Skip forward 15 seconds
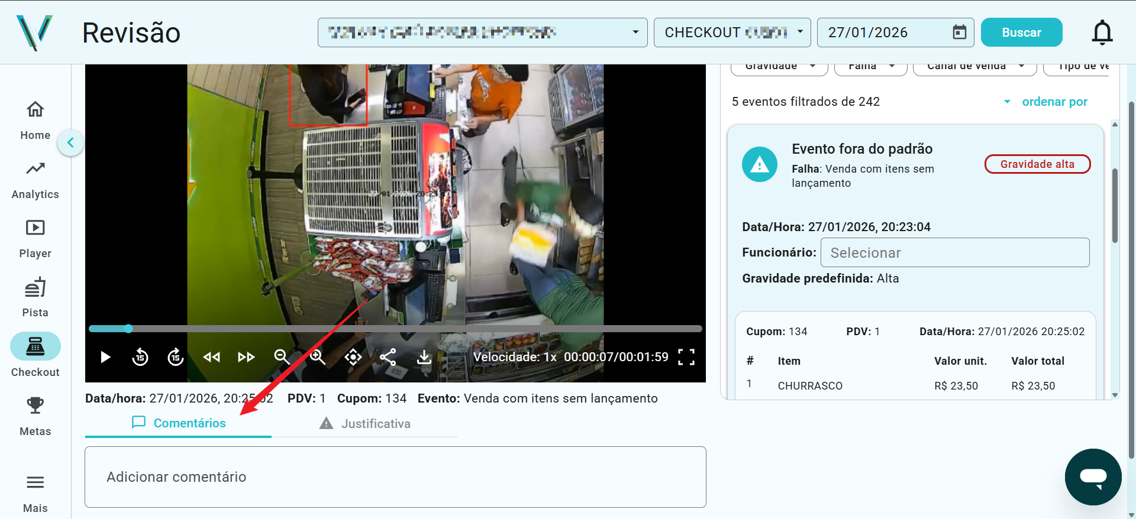This screenshot has height=519, width=1136. (x=176, y=357)
